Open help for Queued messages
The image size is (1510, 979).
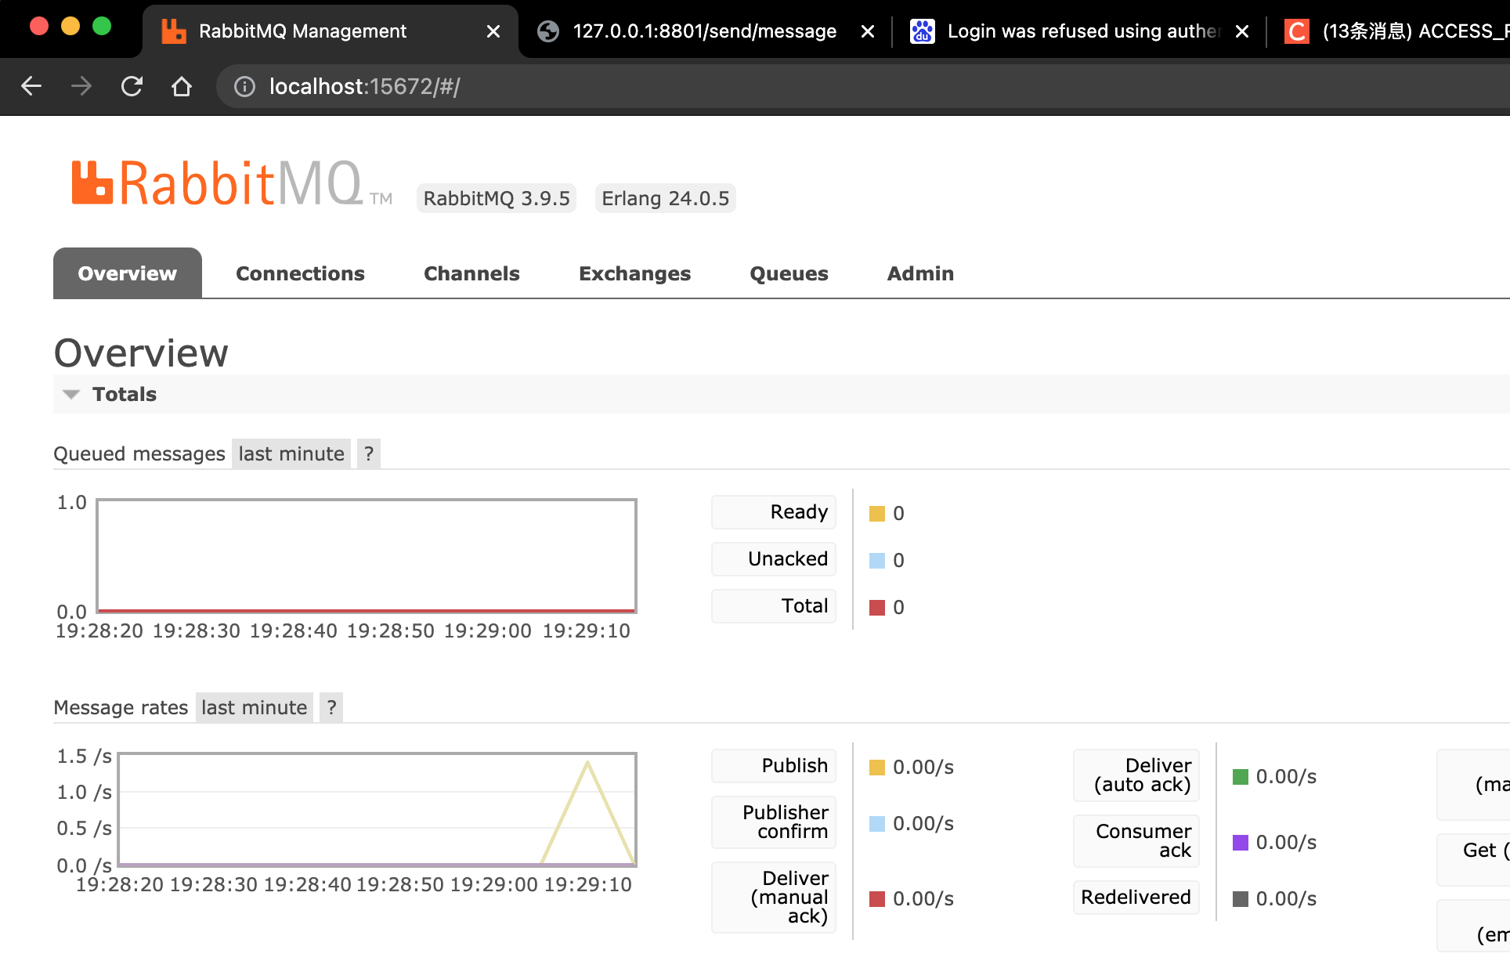pos(369,454)
